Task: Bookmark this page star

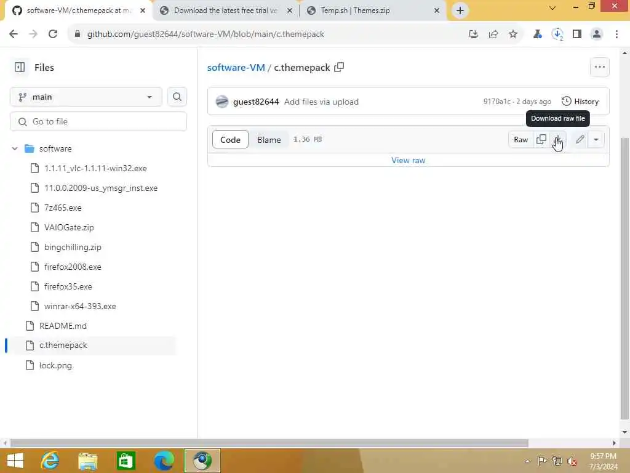Action: coord(513,34)
